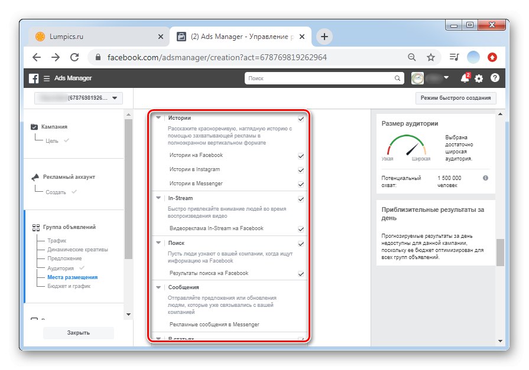Click the browser address bar URL

pyautogui.click(x=217, y=57)
